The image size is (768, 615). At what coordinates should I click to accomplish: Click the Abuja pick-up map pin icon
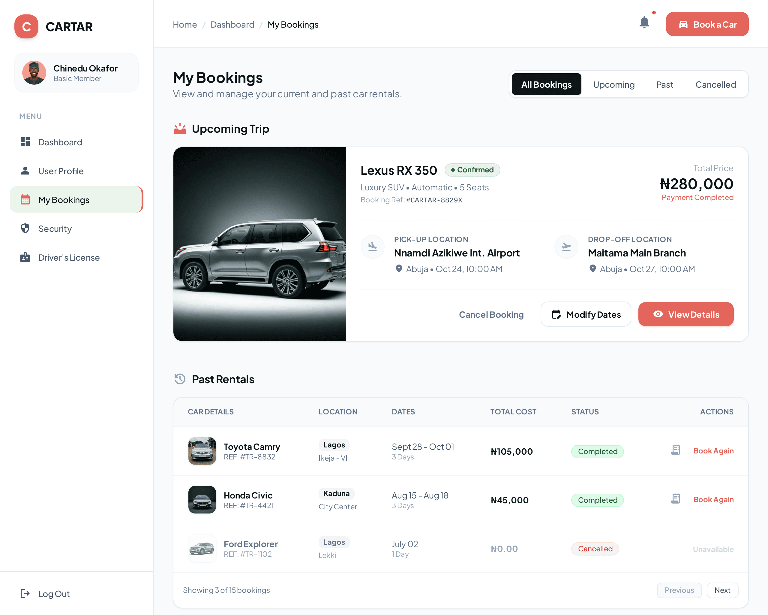399,269
